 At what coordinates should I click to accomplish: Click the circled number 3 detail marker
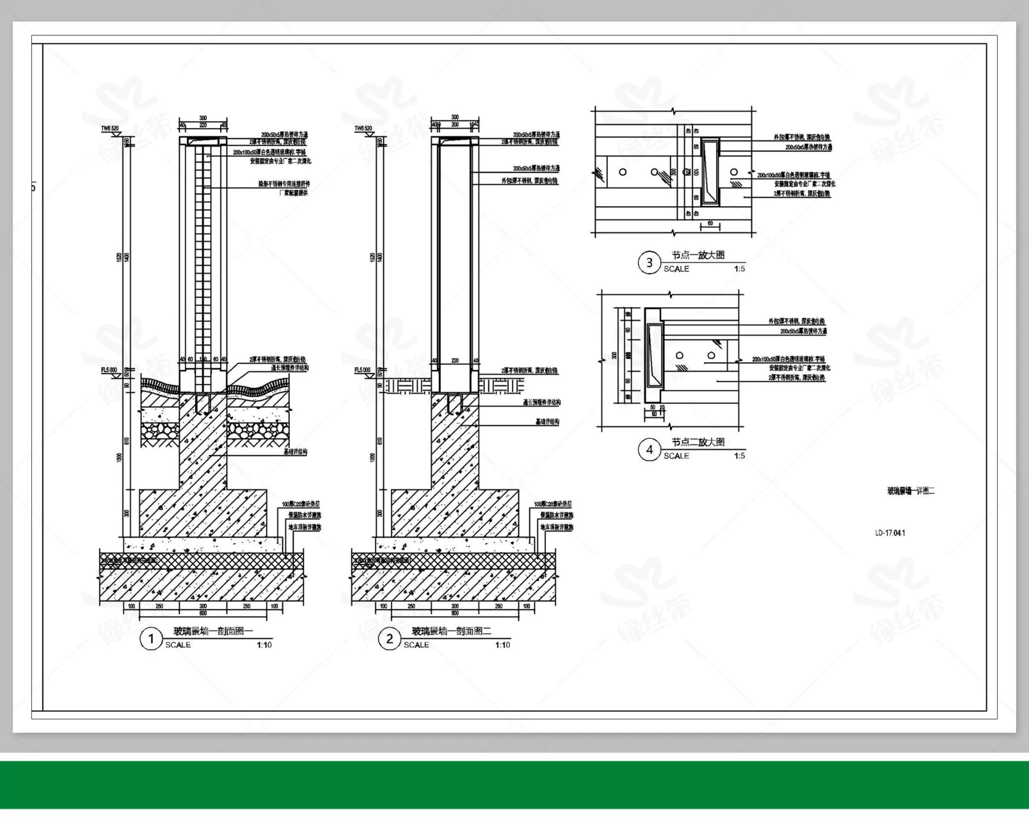[x=649, y=263]
